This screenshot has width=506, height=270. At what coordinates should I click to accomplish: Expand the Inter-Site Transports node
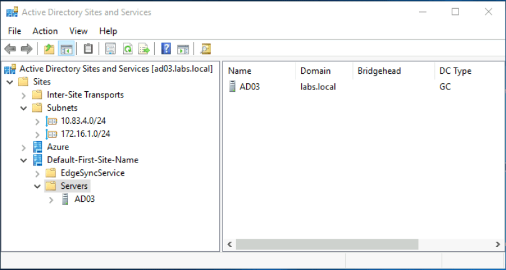[24, 95]
